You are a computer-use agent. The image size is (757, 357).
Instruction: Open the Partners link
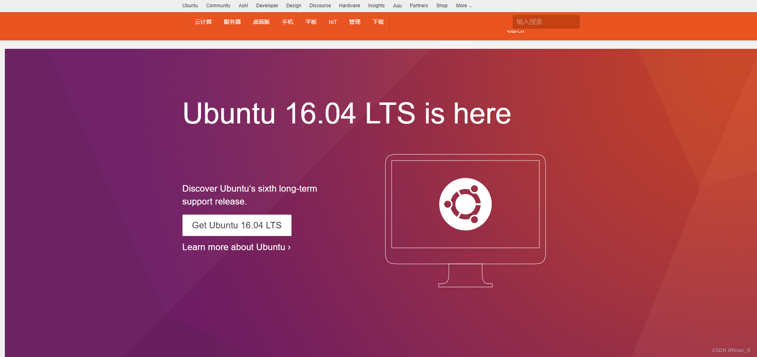pyautogui.click(x=419, y=6)
